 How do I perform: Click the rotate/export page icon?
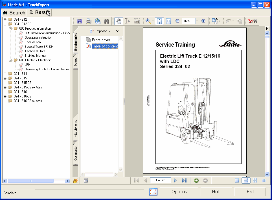coord(215,21)
